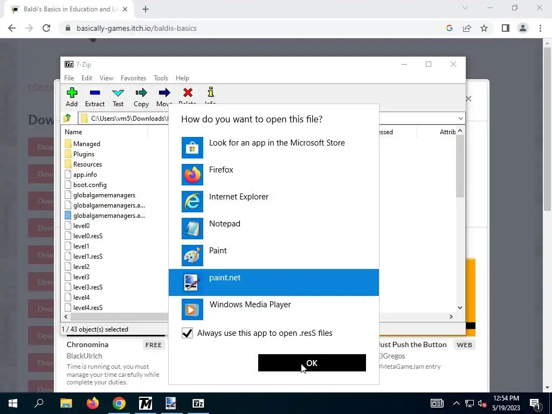Show hidden system tray icons
Screen dimensions: 552x414
(456, 403)
